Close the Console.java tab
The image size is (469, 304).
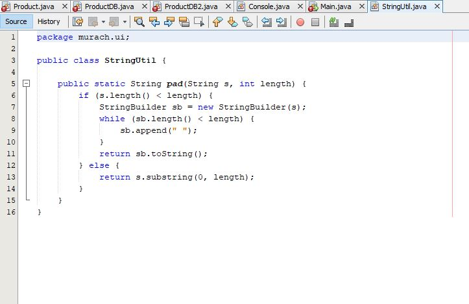pyautogui.click(x=300, y=6)
